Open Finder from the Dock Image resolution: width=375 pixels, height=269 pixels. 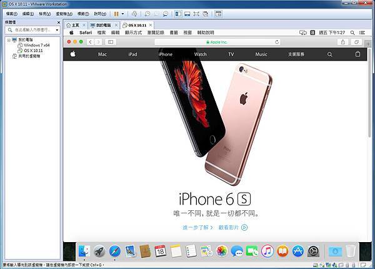tap(84, 251)
